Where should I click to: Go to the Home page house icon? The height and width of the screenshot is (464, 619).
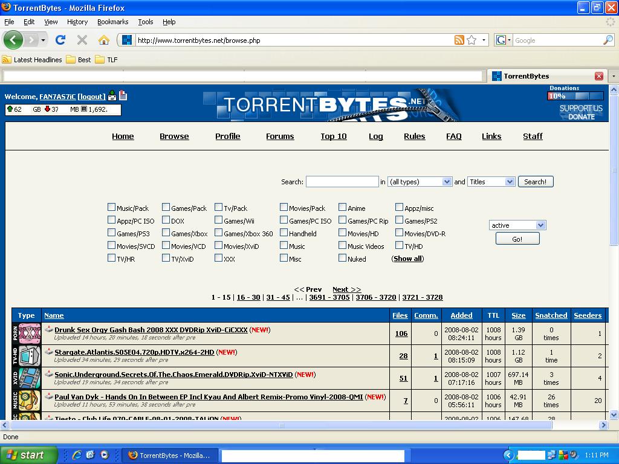click(104, 40)
